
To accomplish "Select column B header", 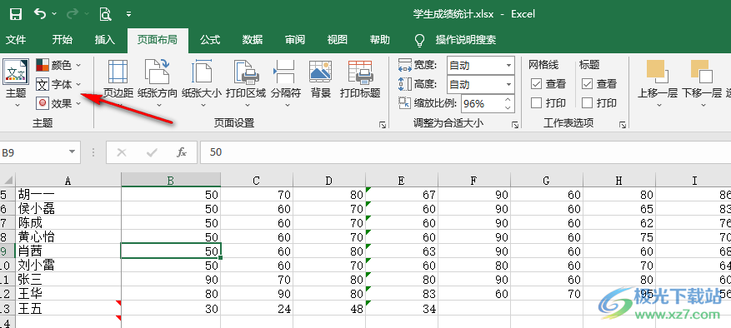I will 171,181.
